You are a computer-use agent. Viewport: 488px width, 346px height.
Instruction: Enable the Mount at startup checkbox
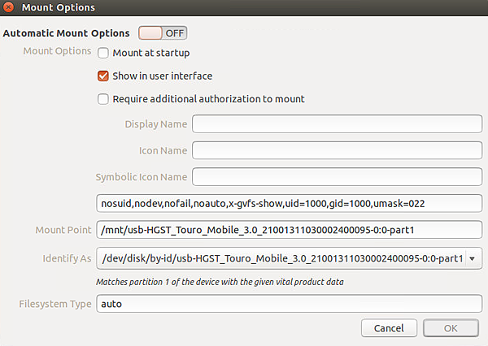coord(103,53)
